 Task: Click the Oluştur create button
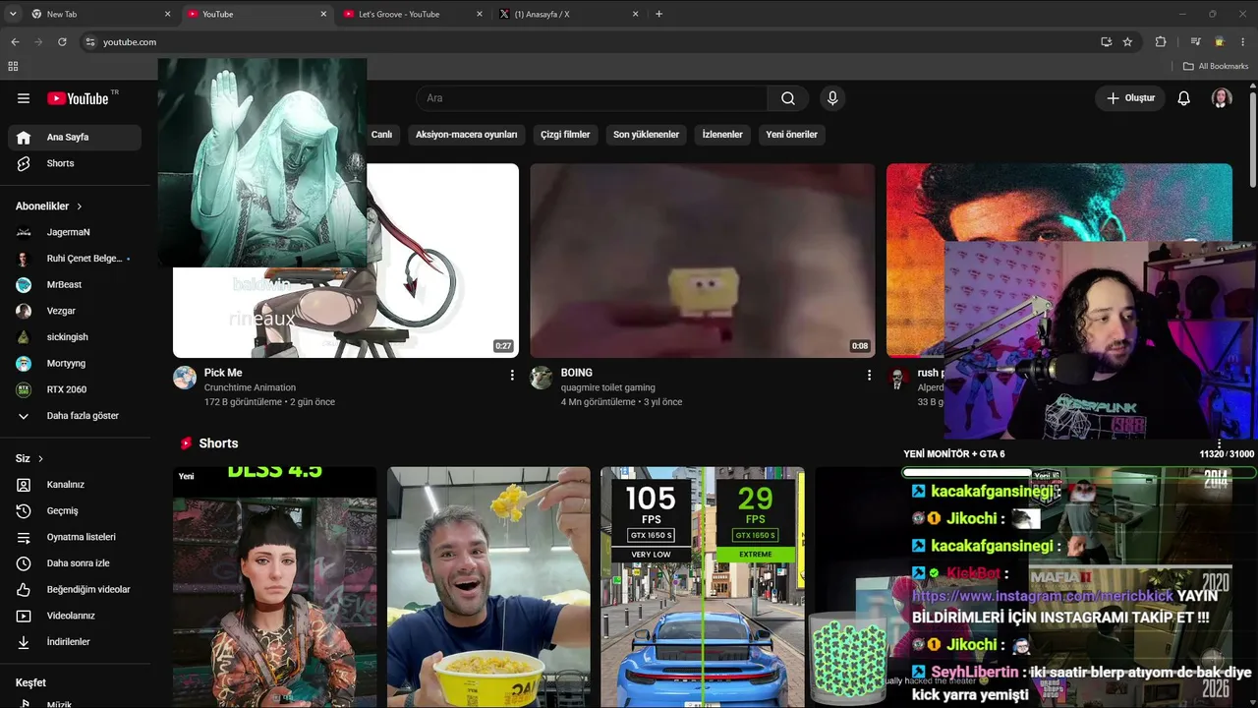click(1130, 98)
